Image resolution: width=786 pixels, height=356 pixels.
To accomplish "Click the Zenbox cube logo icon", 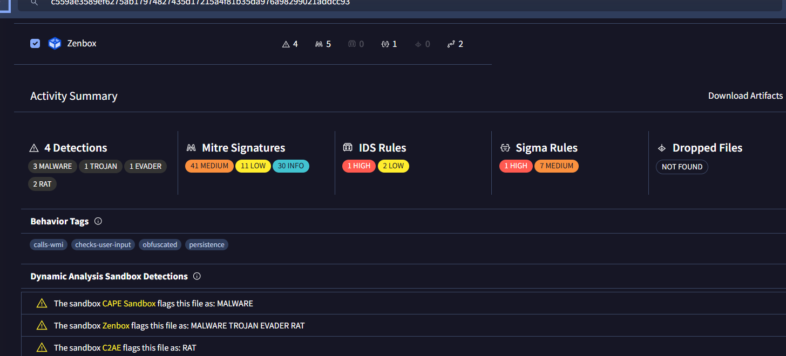I will tap(55, 44).
